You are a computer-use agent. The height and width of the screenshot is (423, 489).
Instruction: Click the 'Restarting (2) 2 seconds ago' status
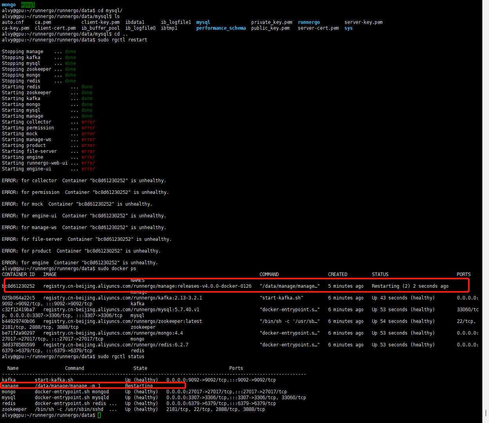click(x=410, y=286)
